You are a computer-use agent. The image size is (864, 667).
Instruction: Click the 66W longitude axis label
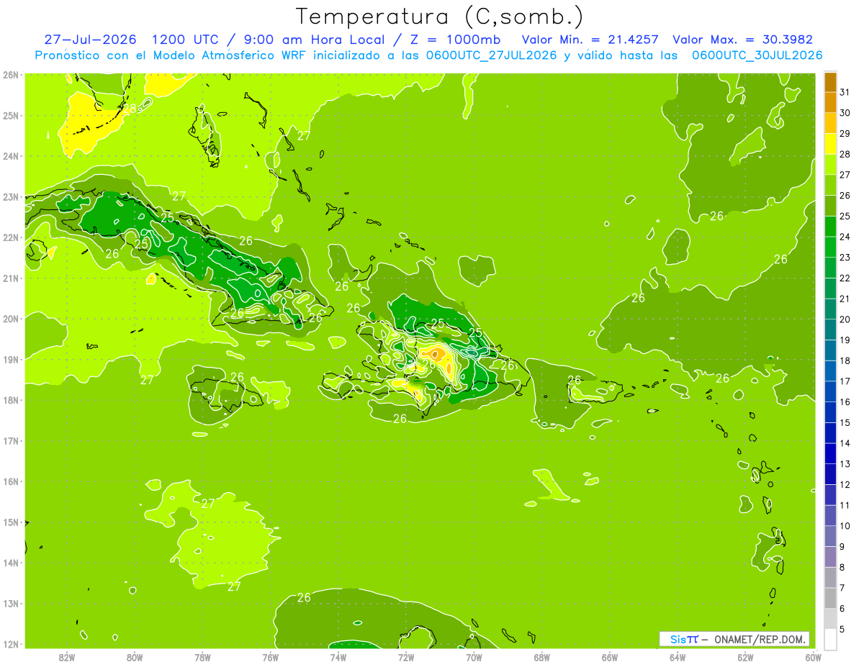[610, 657]
